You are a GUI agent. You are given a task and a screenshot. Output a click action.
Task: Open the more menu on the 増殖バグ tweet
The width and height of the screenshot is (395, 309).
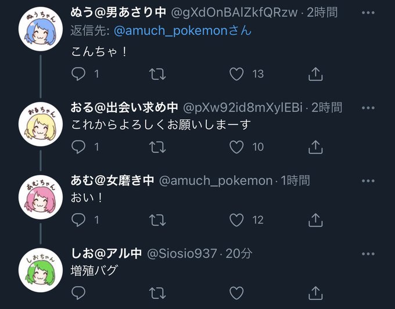tap(368, 254)
